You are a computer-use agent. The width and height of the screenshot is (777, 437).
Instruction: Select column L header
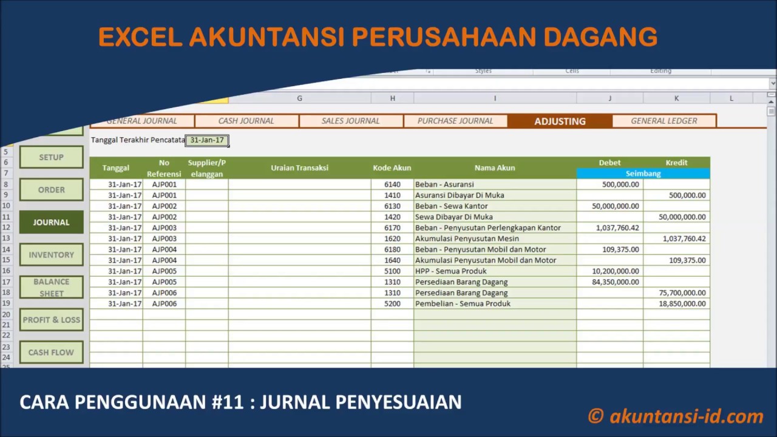click(x=731, y=98)
